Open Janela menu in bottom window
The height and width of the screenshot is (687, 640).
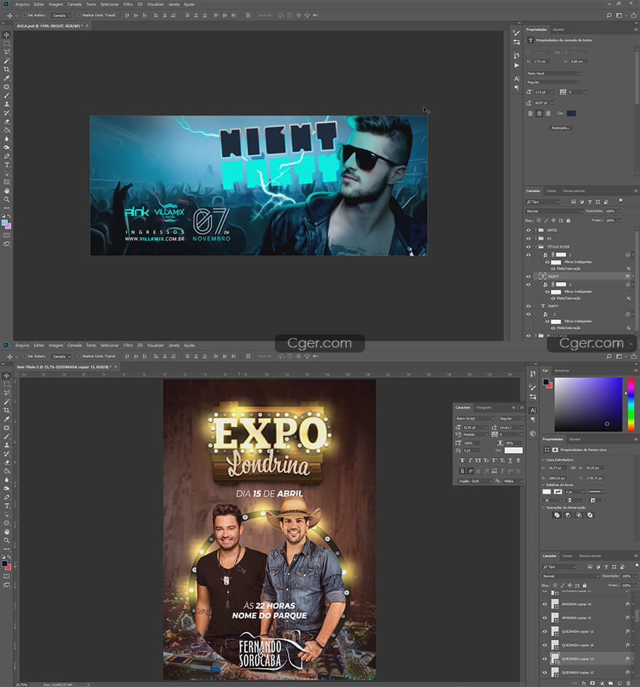click(174, 345)
